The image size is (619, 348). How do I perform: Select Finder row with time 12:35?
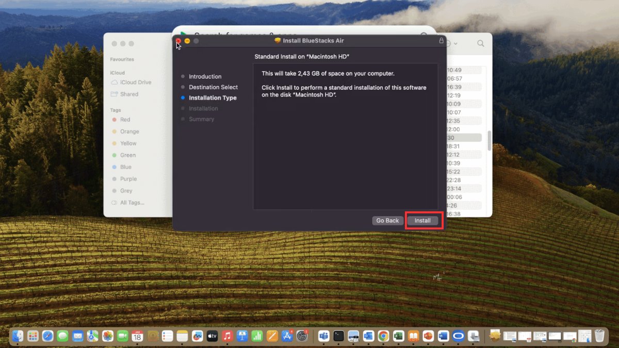click(x=464, y=121)
